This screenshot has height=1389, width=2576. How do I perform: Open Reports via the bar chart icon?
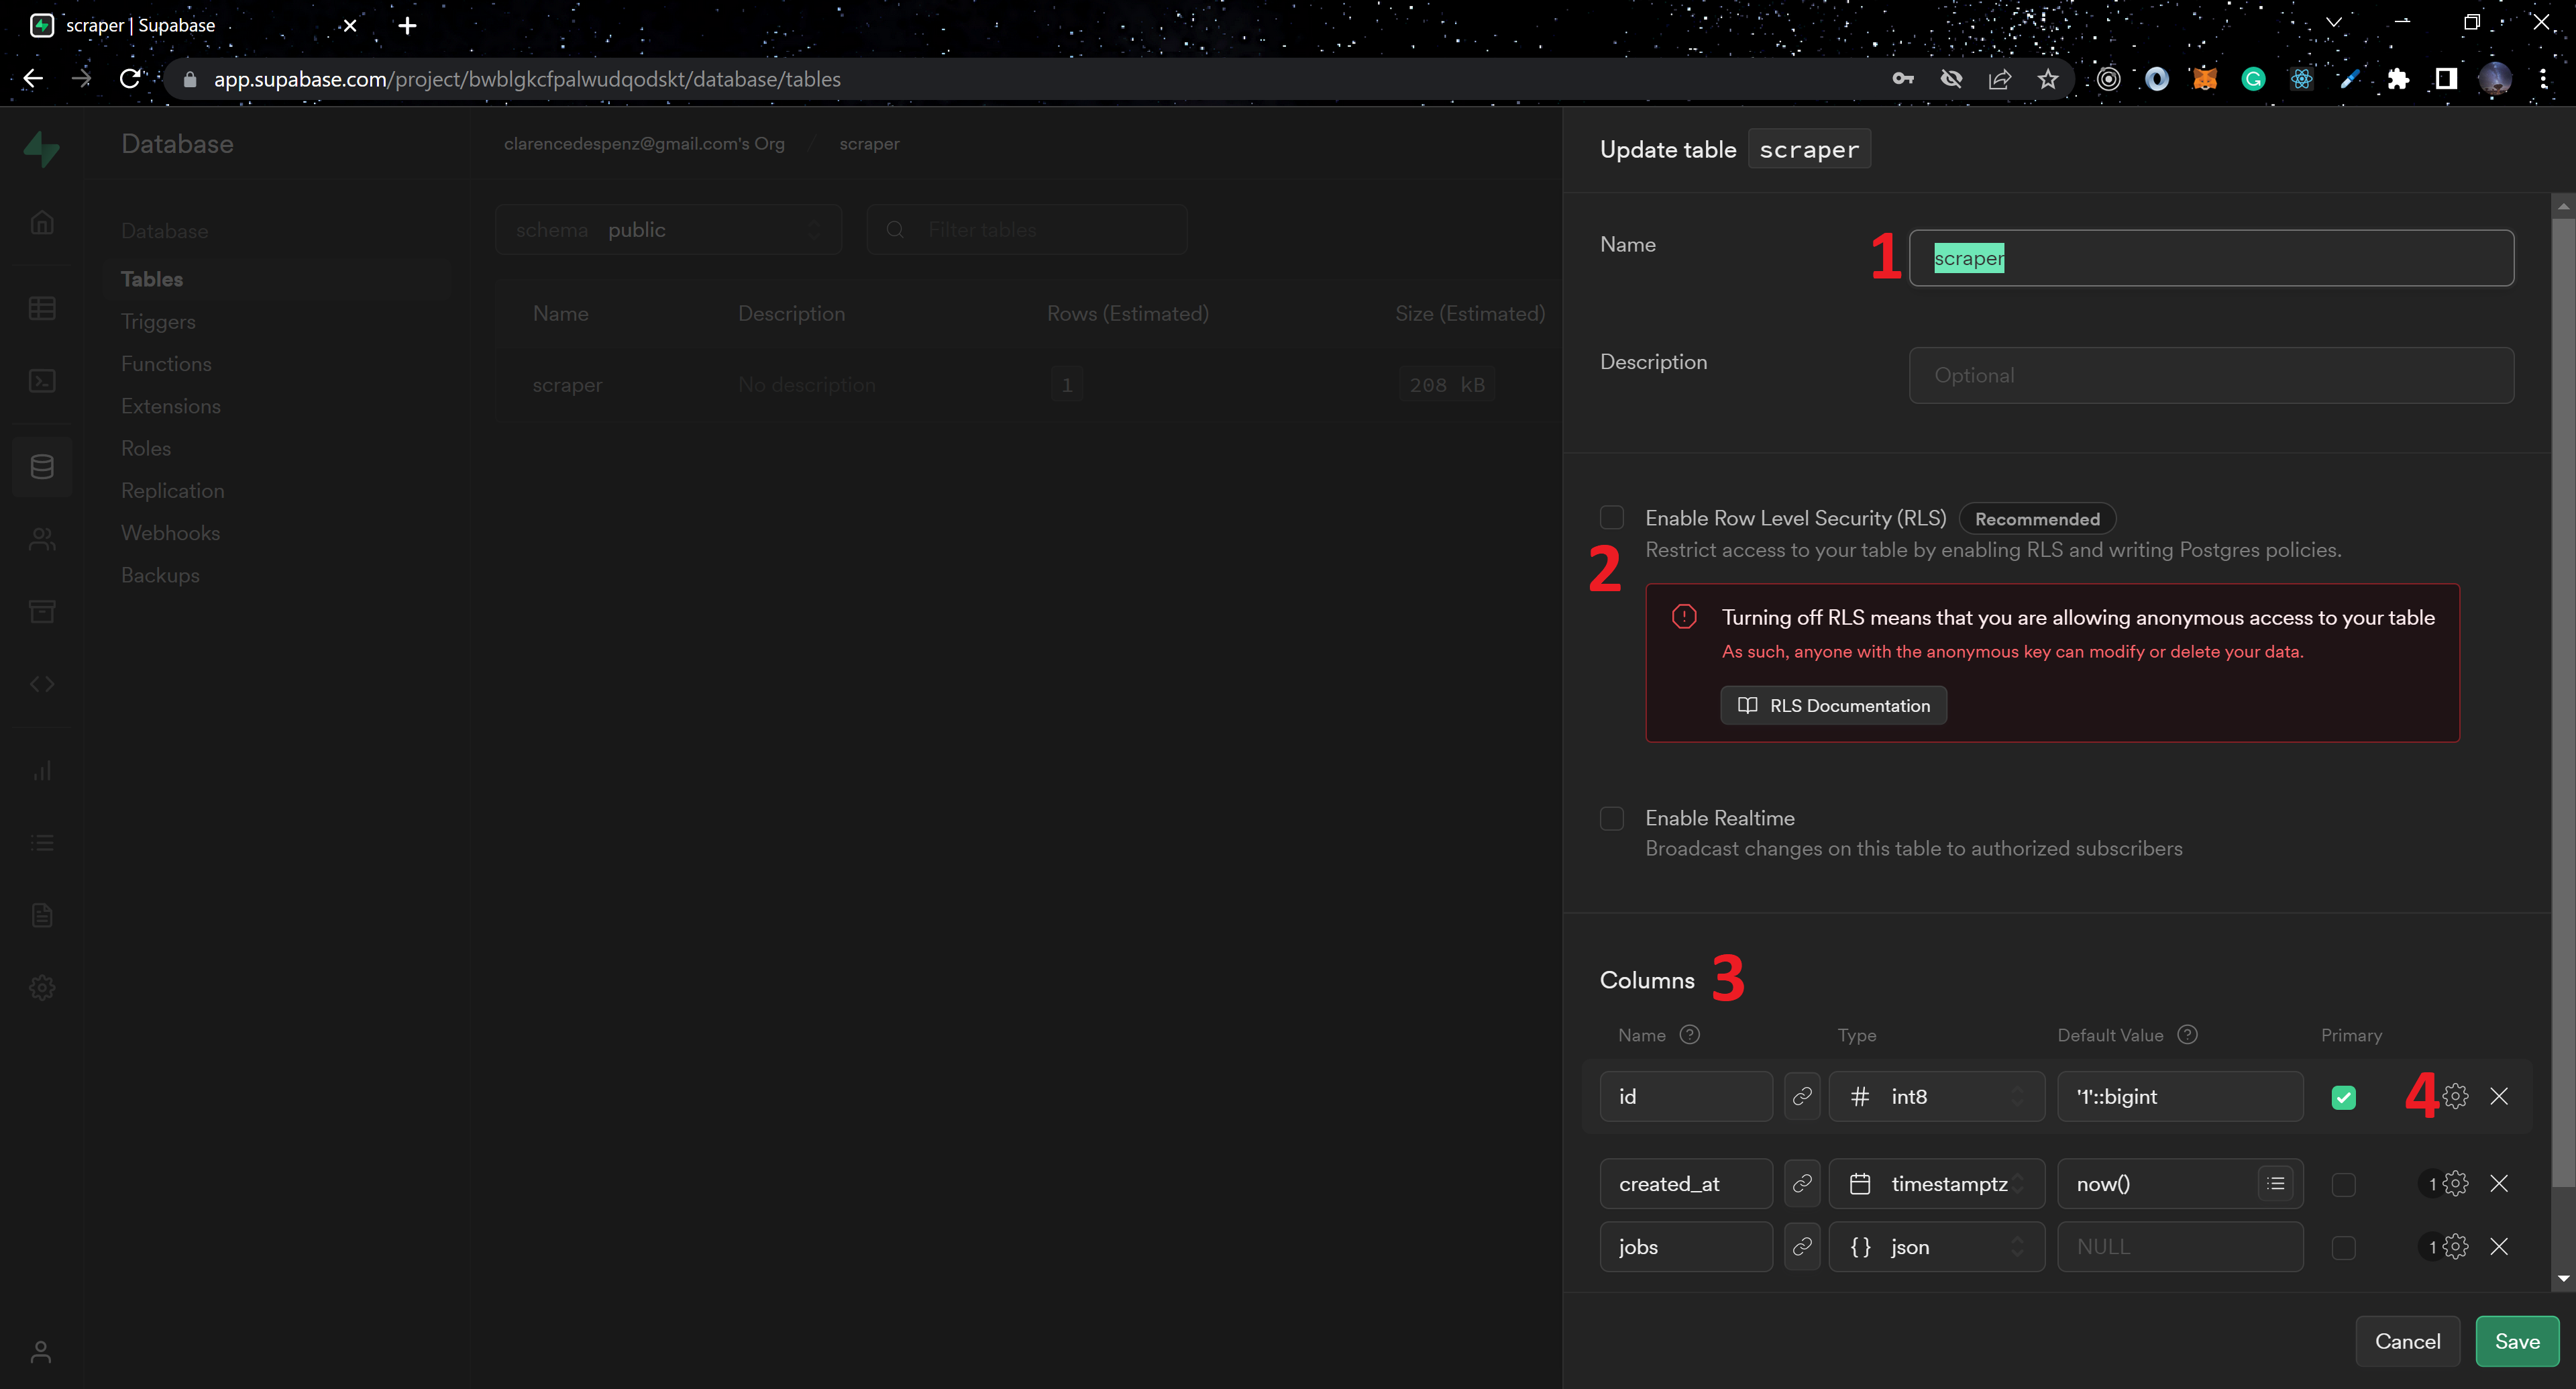click(42, 770)
